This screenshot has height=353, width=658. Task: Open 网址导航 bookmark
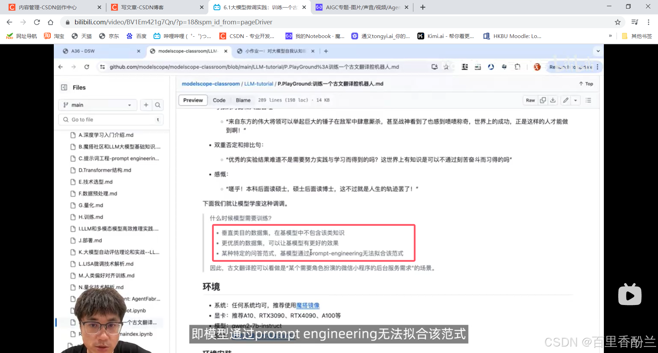(22, 36)
